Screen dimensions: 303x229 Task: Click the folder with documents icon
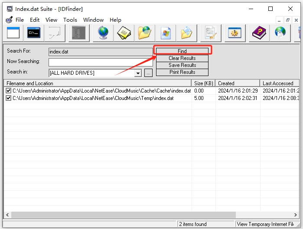(x=186, y=33)
